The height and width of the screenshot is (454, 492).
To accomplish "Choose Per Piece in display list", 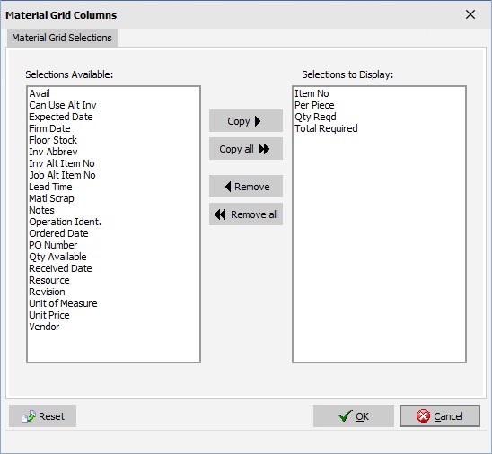I will pos(314,105).
